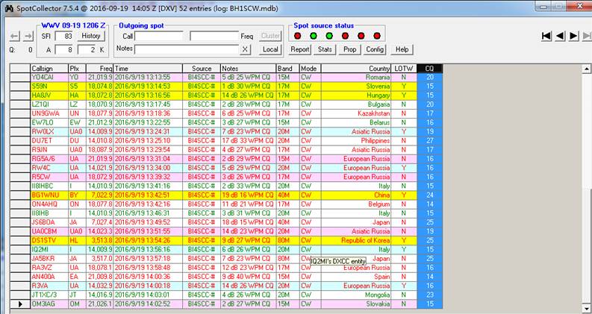Clear outgoing spot notes with the X button

245,49
